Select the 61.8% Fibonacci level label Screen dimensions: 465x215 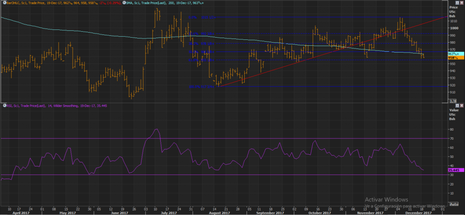coord(202,60)
